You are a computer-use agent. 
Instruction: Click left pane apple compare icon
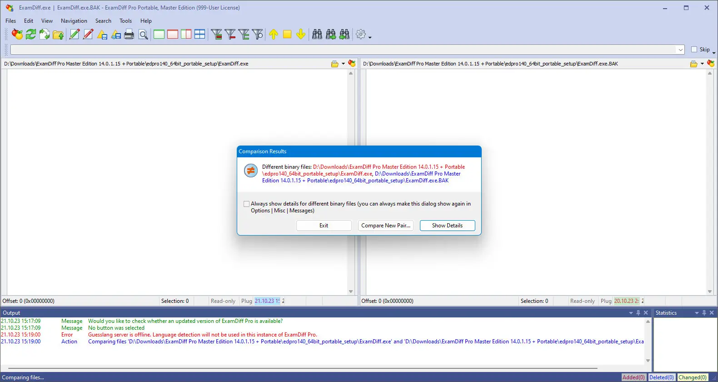[x=352, y=64]
